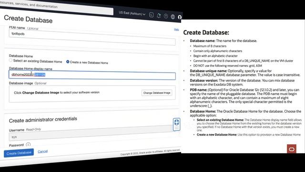Open the Cloud Shell developer tools icon
This screenshot has width=305, height=172.
pos(152,15)
